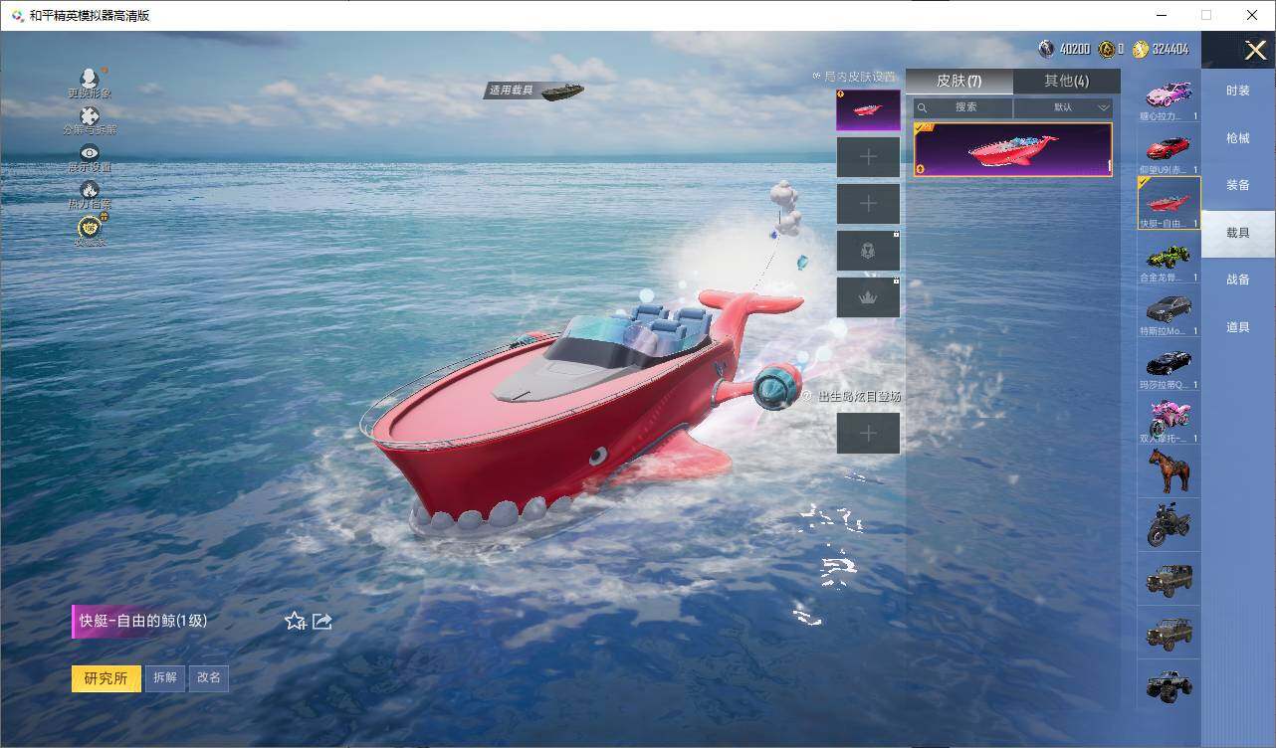Open the 战备 category

point(1237,280)
